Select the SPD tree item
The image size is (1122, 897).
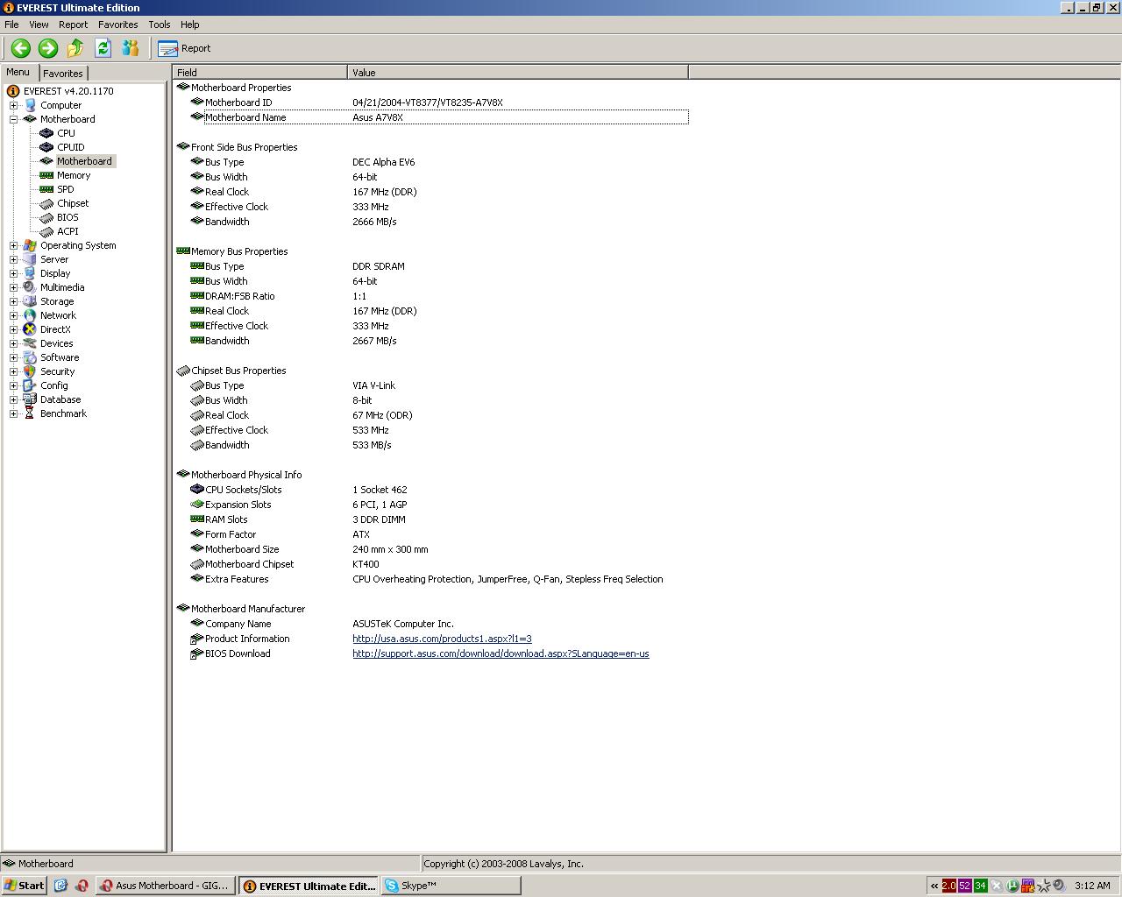65,189
